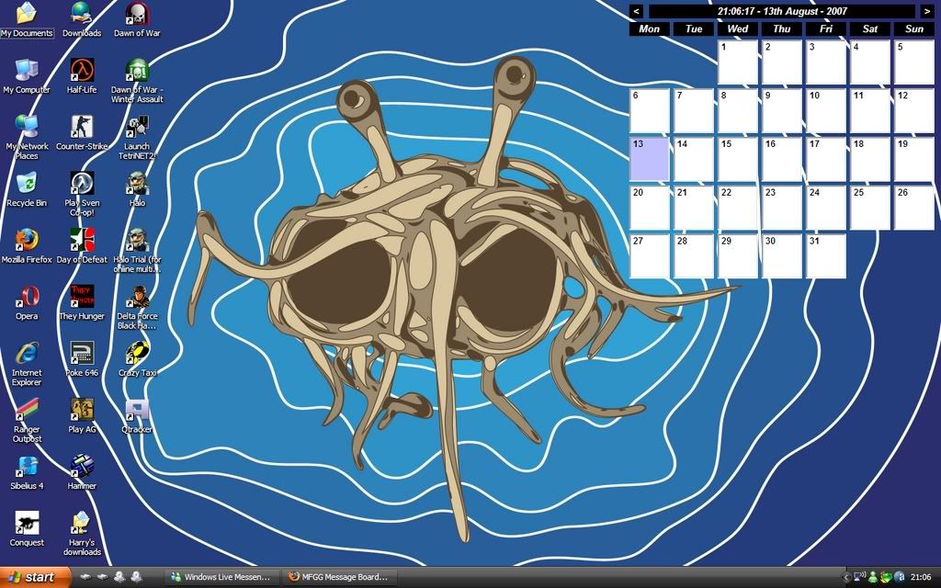The image size is (941, 588).
Task: Select the Crazy Taxi desktop icon
Action: coord(137,354)
